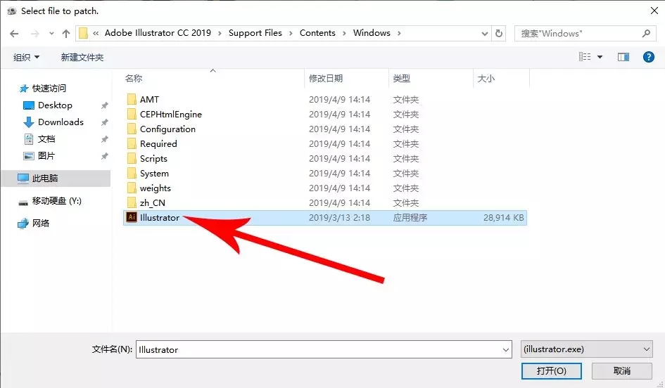This screenshot has height=388, width=665.
Task: Click Support Files breadcrumb
Action: [x=255, y=33]
